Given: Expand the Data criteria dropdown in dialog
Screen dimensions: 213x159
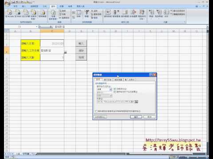Looking at the screenshot, I should (110, 96).
